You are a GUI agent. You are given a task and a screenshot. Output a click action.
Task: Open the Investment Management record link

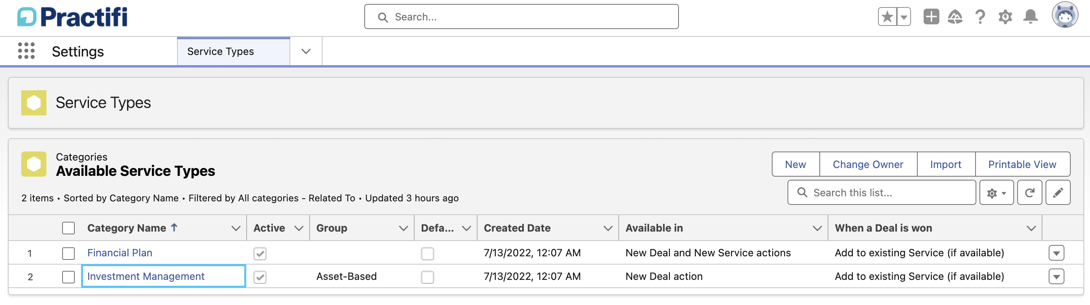[146, 277]
